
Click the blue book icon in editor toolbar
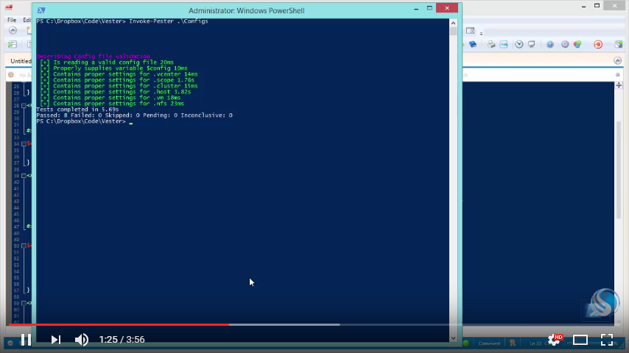point(473,44)
